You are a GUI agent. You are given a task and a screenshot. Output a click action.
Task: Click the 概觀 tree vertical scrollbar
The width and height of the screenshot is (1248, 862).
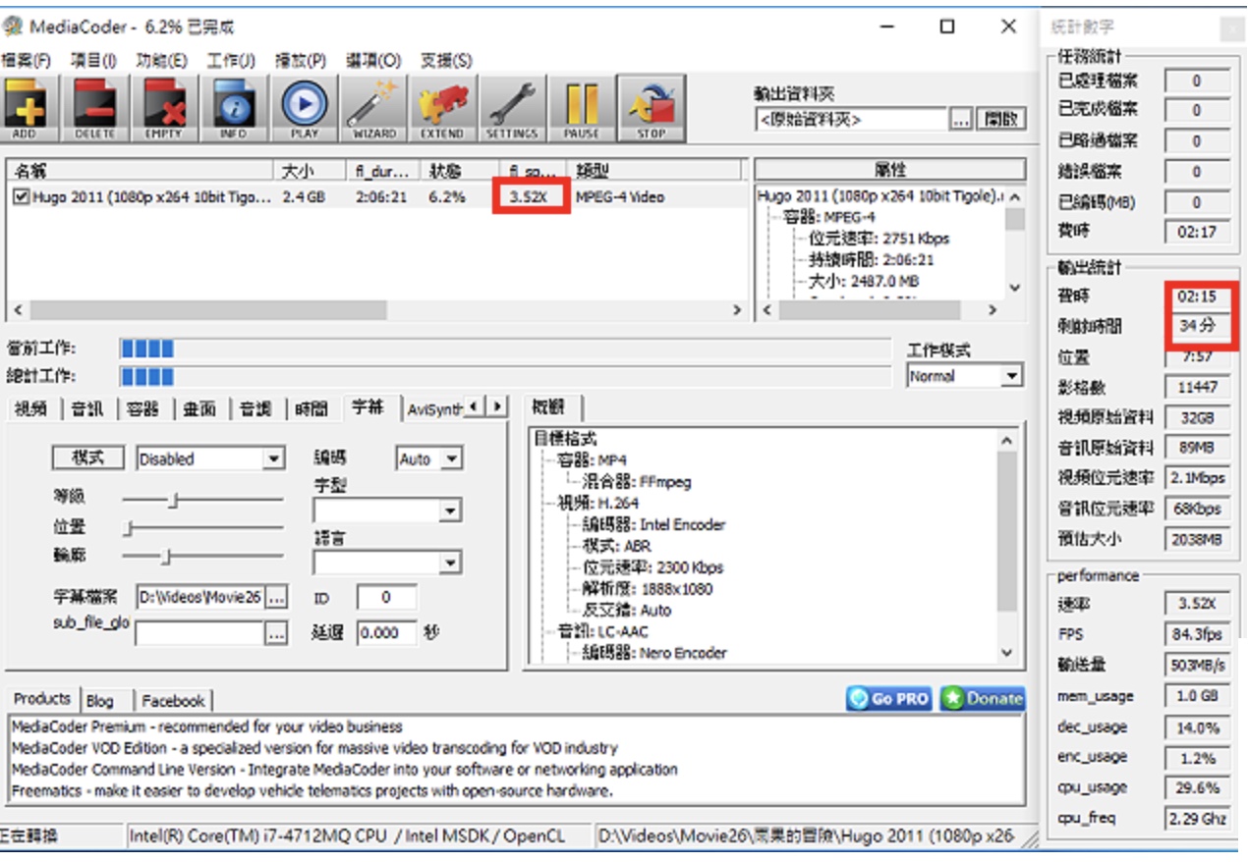1006,546
